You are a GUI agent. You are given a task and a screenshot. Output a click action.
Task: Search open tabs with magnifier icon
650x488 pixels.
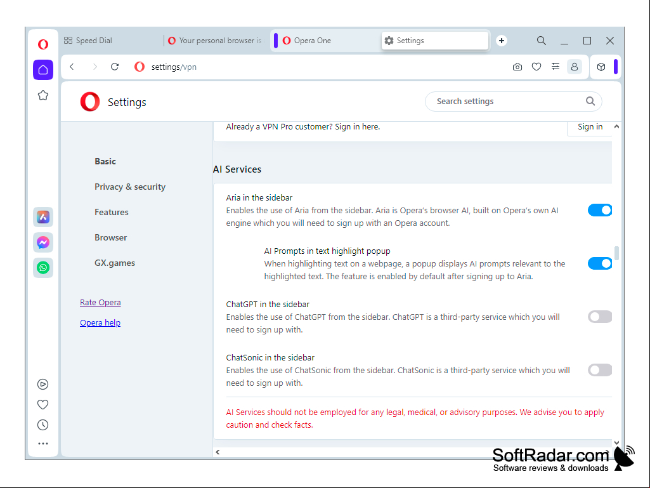[x=542, y=41]
